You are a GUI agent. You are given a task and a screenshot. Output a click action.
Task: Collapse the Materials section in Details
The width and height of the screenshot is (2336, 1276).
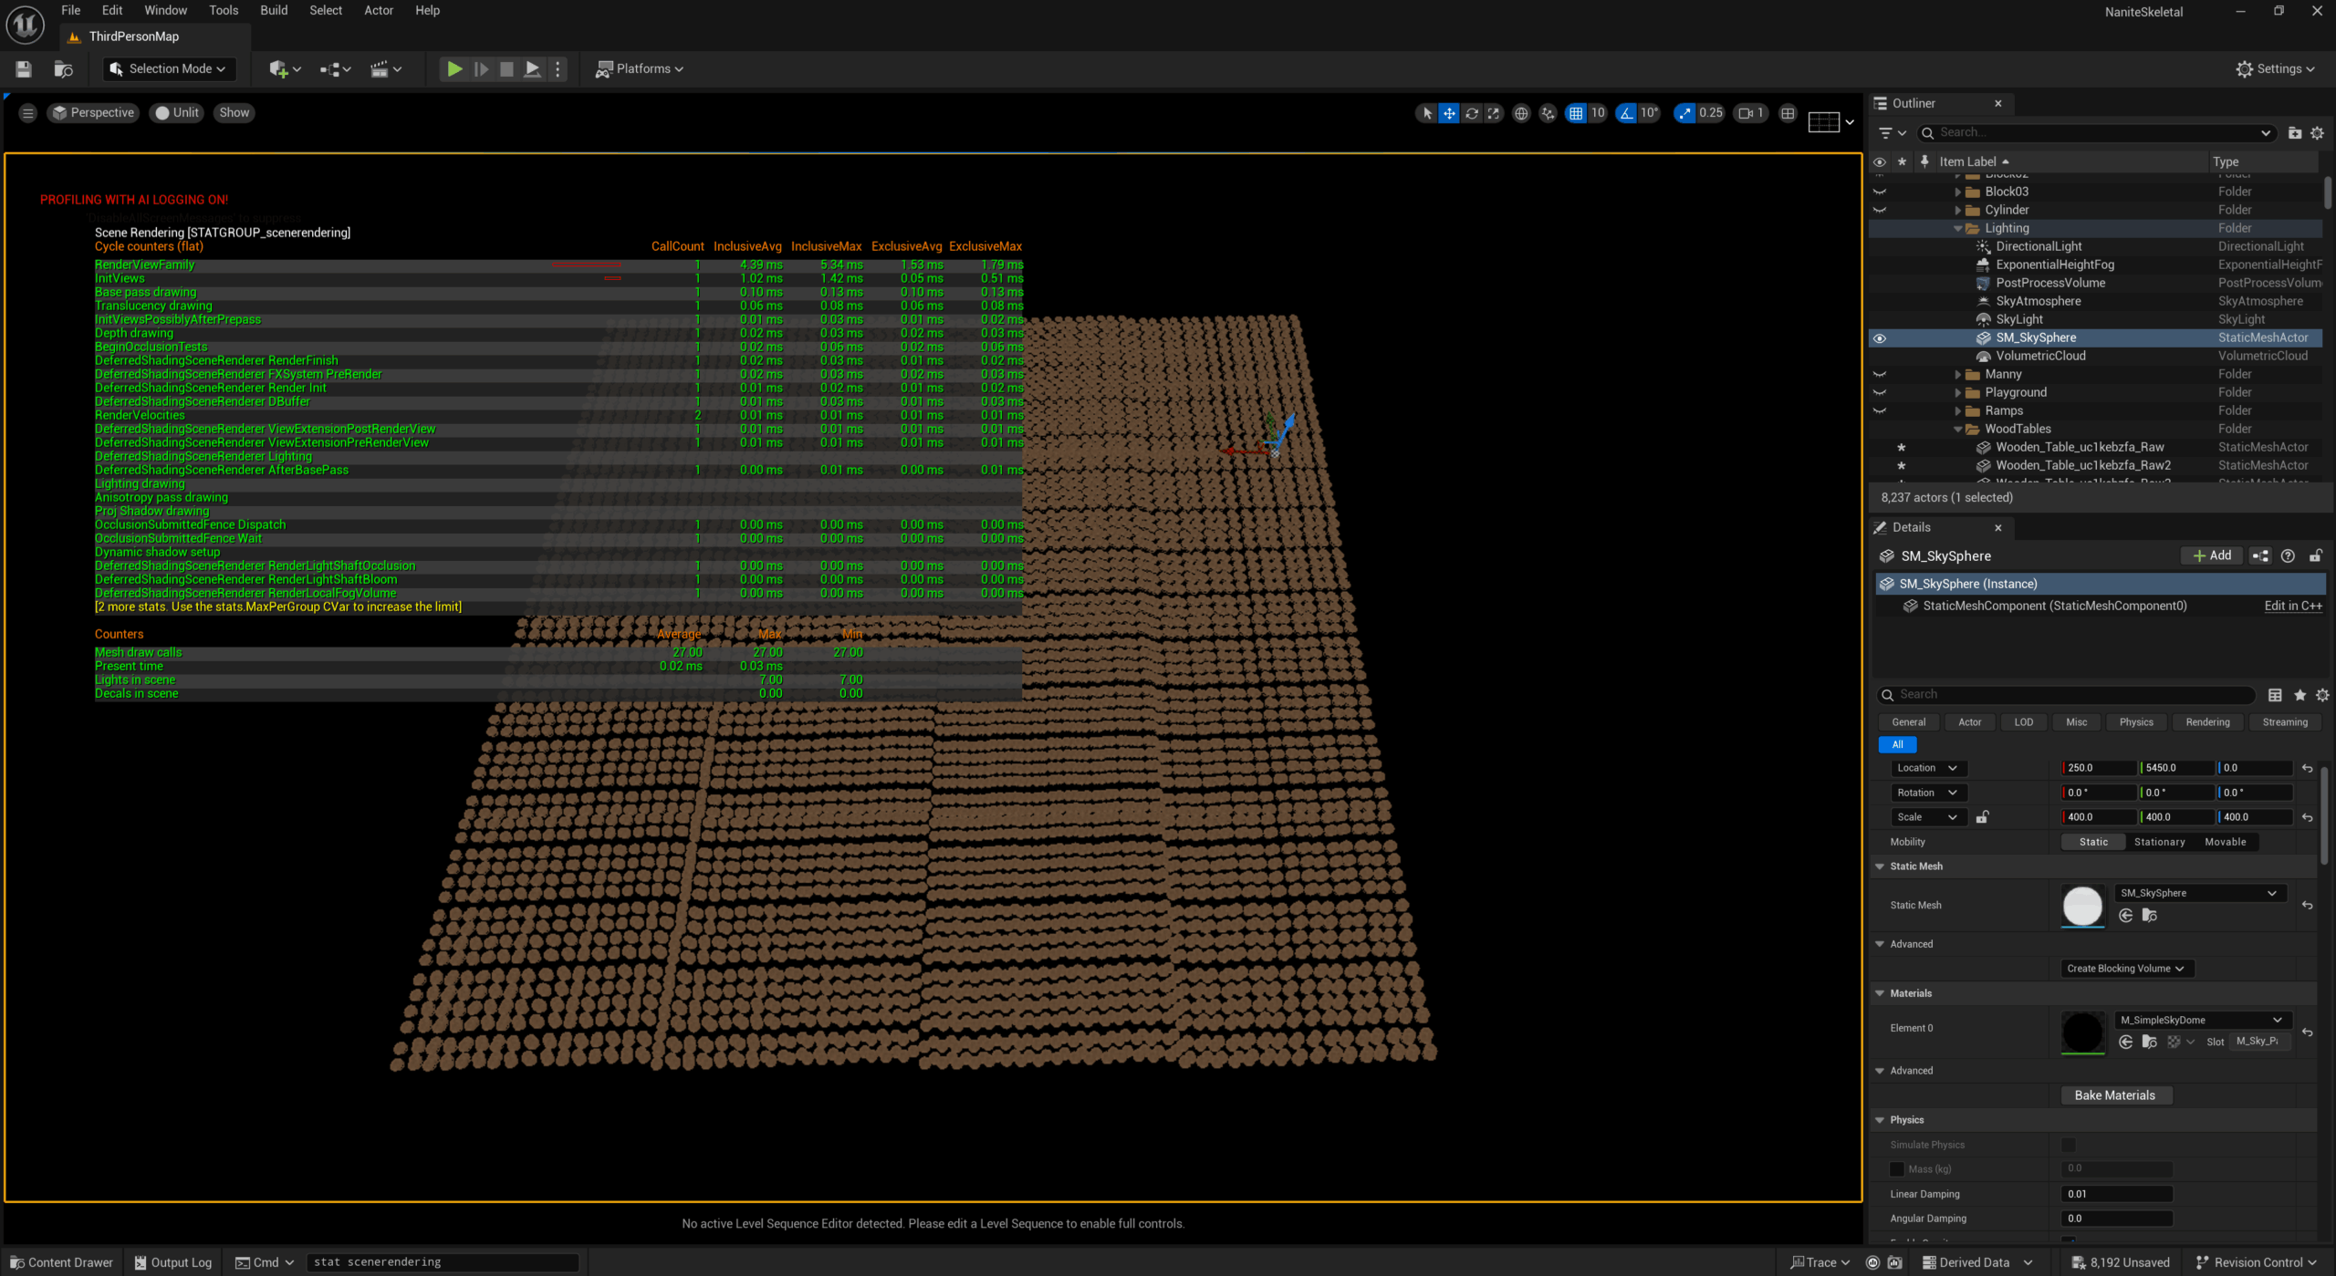[x=1880, y=993]
